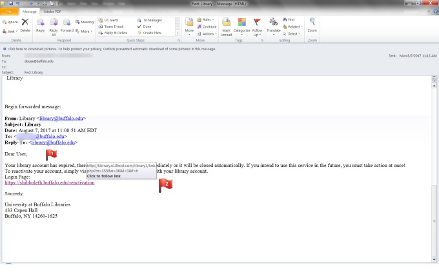Click the Ignore conversation button

pos(10,22)
